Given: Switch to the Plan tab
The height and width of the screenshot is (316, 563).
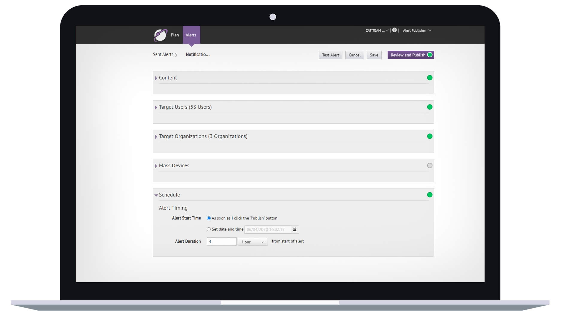Looking at the screenshot, I should click(x=174, y=35).
